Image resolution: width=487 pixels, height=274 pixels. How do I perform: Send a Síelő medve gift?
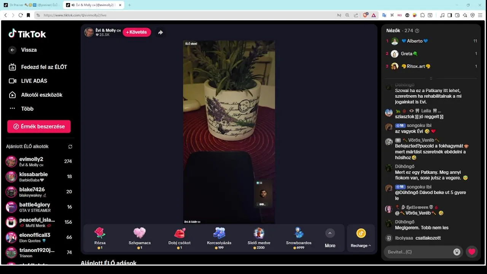coord(259,238)
